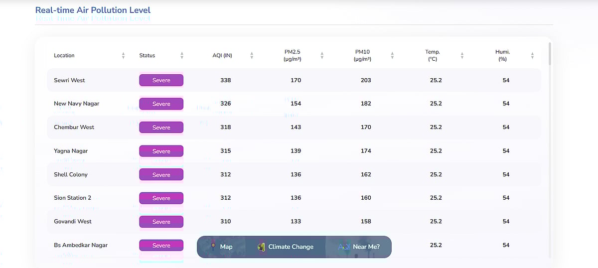
Task: Select the Chembur West row
Action: (74, 127)
